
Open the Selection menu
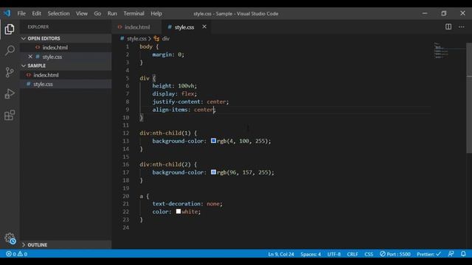[x=58, y=13]
